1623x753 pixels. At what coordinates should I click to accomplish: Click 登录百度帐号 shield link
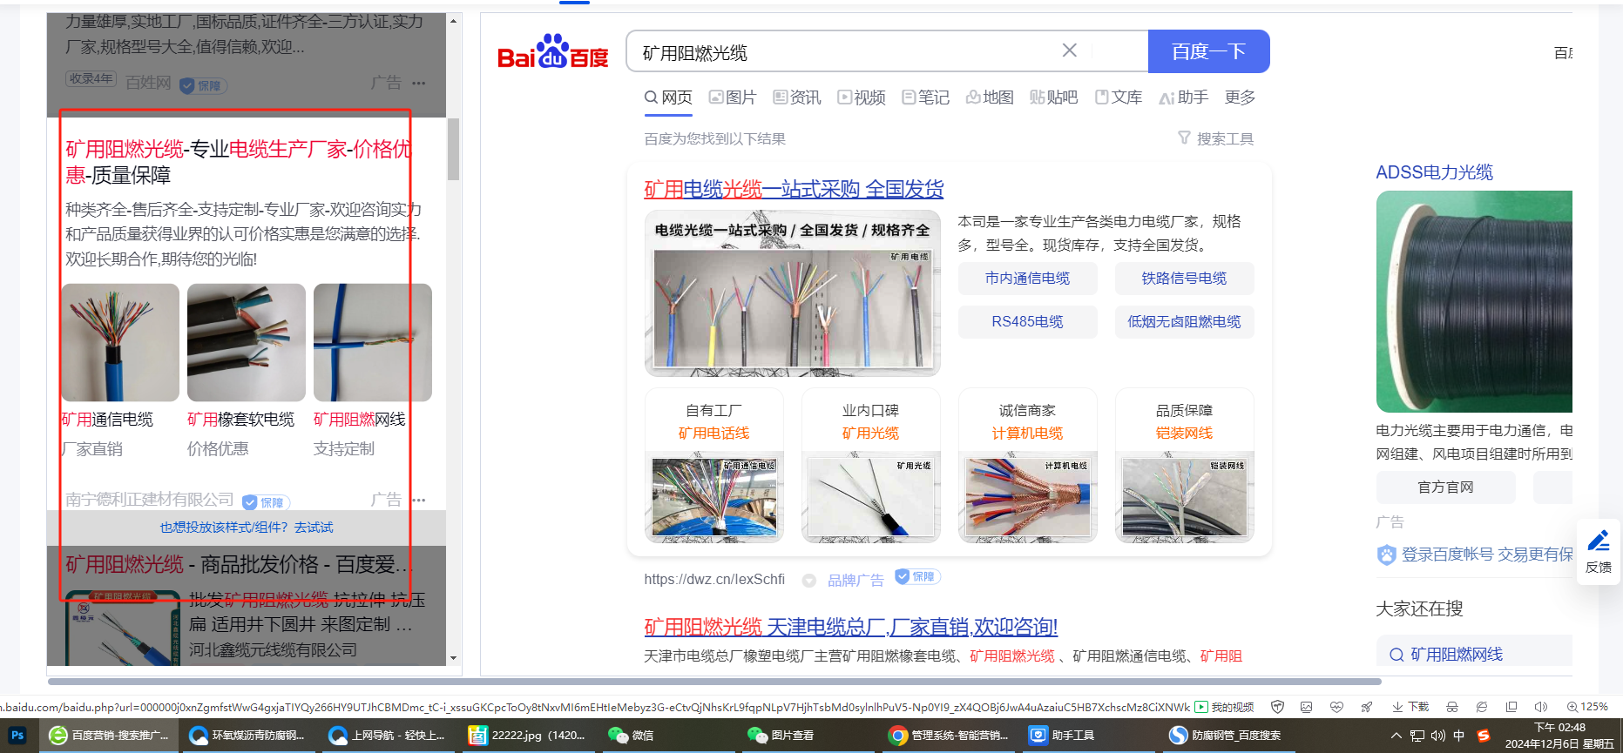tap(1475, 555)
